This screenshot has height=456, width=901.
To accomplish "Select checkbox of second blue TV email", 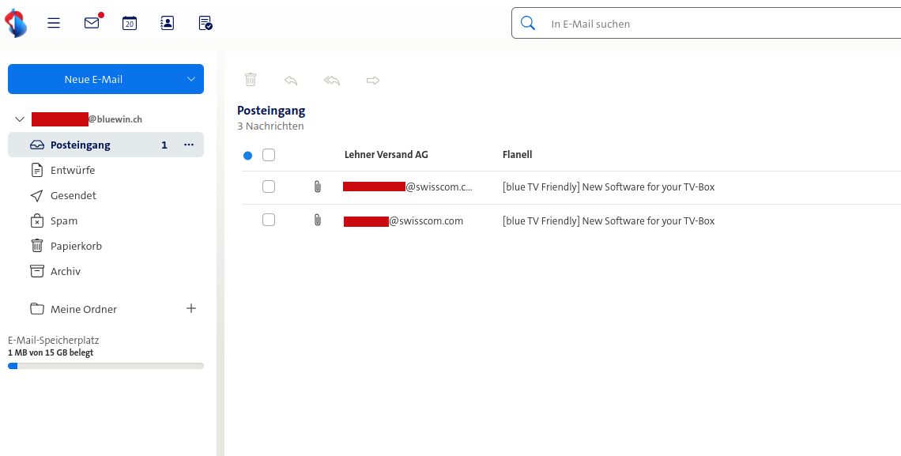I will [x=269, y=187].
